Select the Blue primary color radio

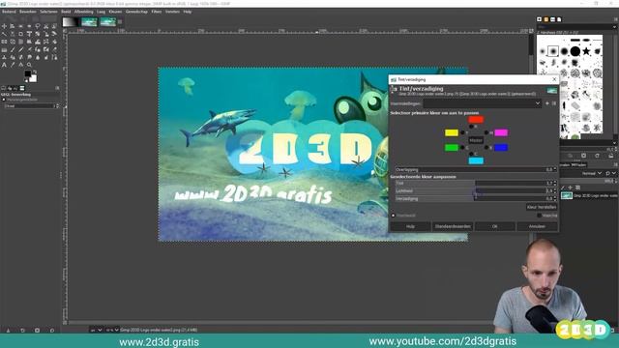[x=486, y=148]
